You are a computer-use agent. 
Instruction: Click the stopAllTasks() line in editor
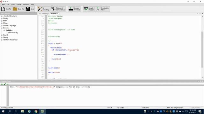[x=62, y=54]
